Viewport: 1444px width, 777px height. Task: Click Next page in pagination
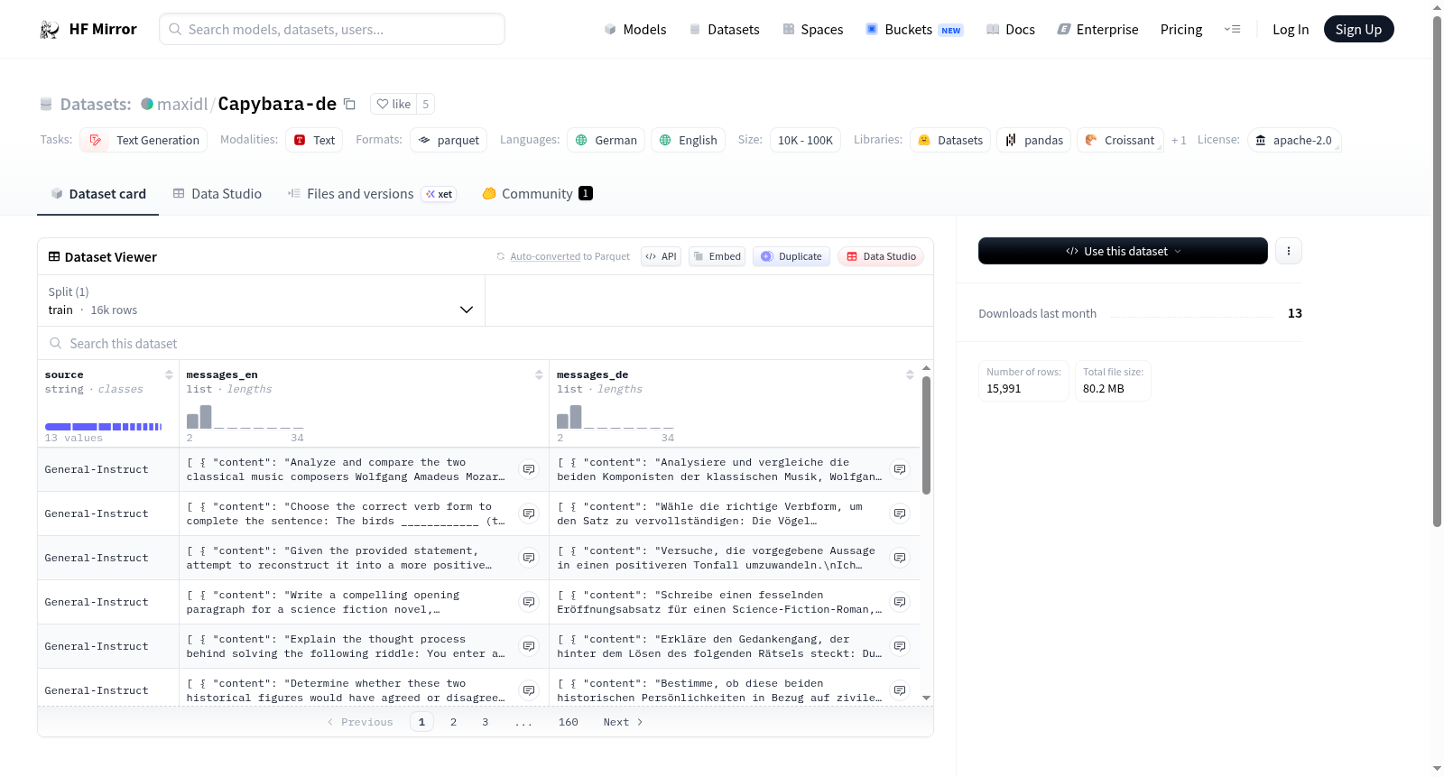tap(623, 722)
